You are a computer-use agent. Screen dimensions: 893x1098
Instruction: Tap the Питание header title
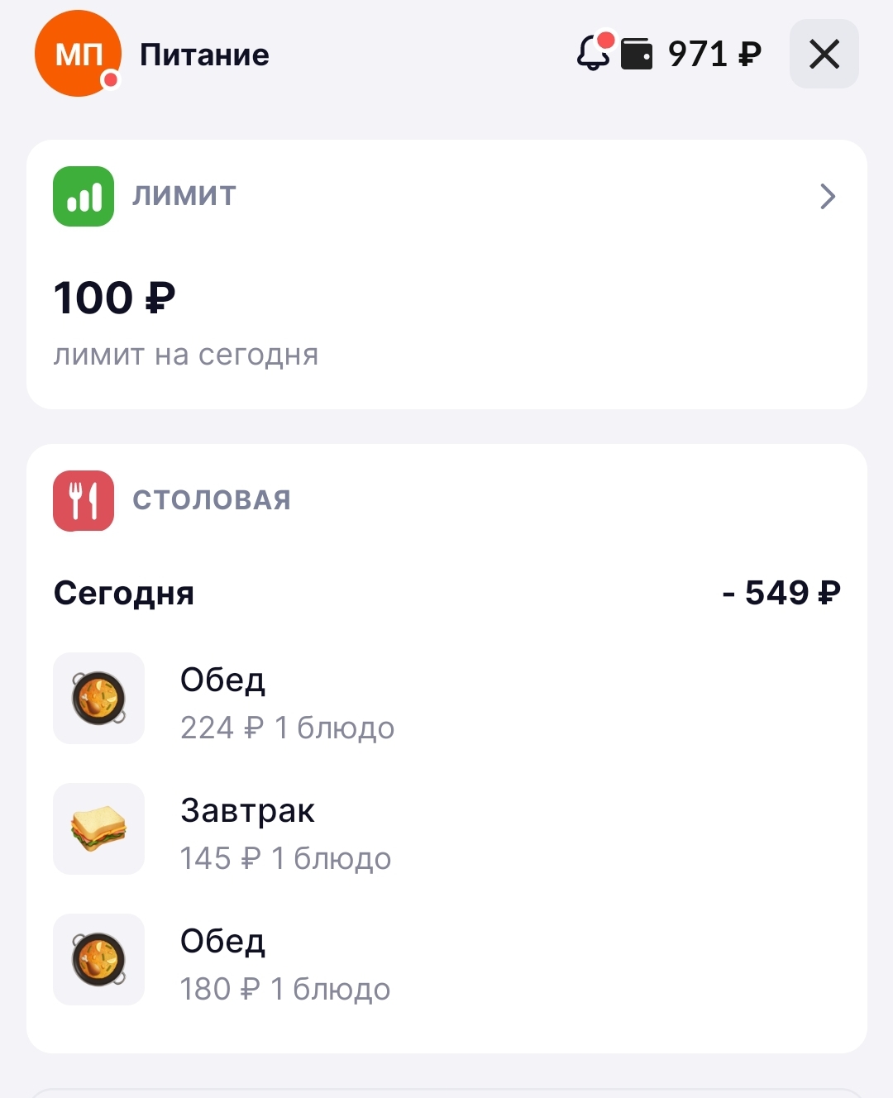point(204,55)
